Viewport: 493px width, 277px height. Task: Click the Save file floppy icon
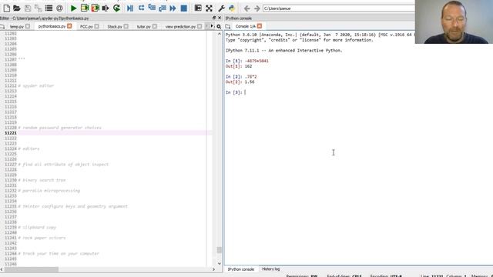(28, 8)
